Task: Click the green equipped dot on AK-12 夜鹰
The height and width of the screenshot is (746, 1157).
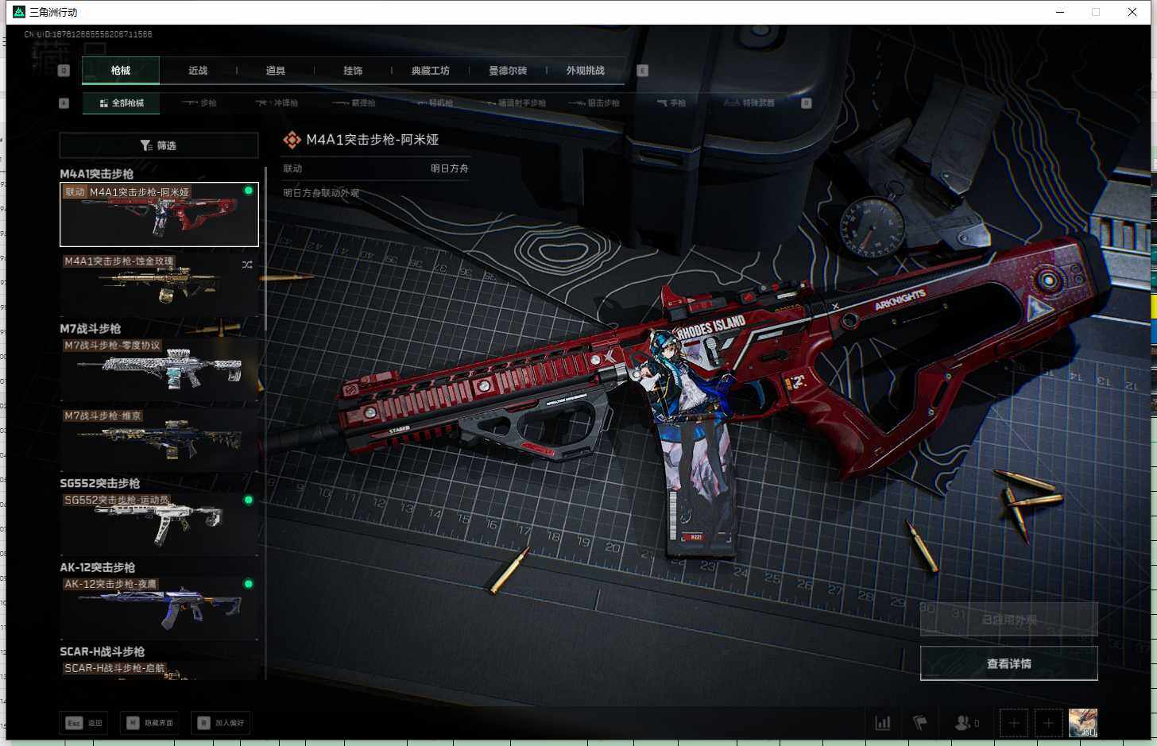Action: tap(249, 584)
